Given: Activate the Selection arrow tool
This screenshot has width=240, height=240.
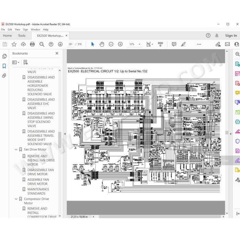Looking at the screenshot, I should point(93,44).
